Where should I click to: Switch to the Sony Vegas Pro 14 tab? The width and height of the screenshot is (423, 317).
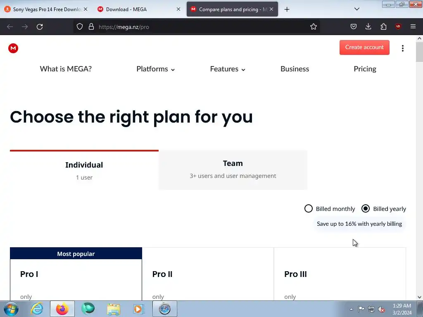click(46, 9)
